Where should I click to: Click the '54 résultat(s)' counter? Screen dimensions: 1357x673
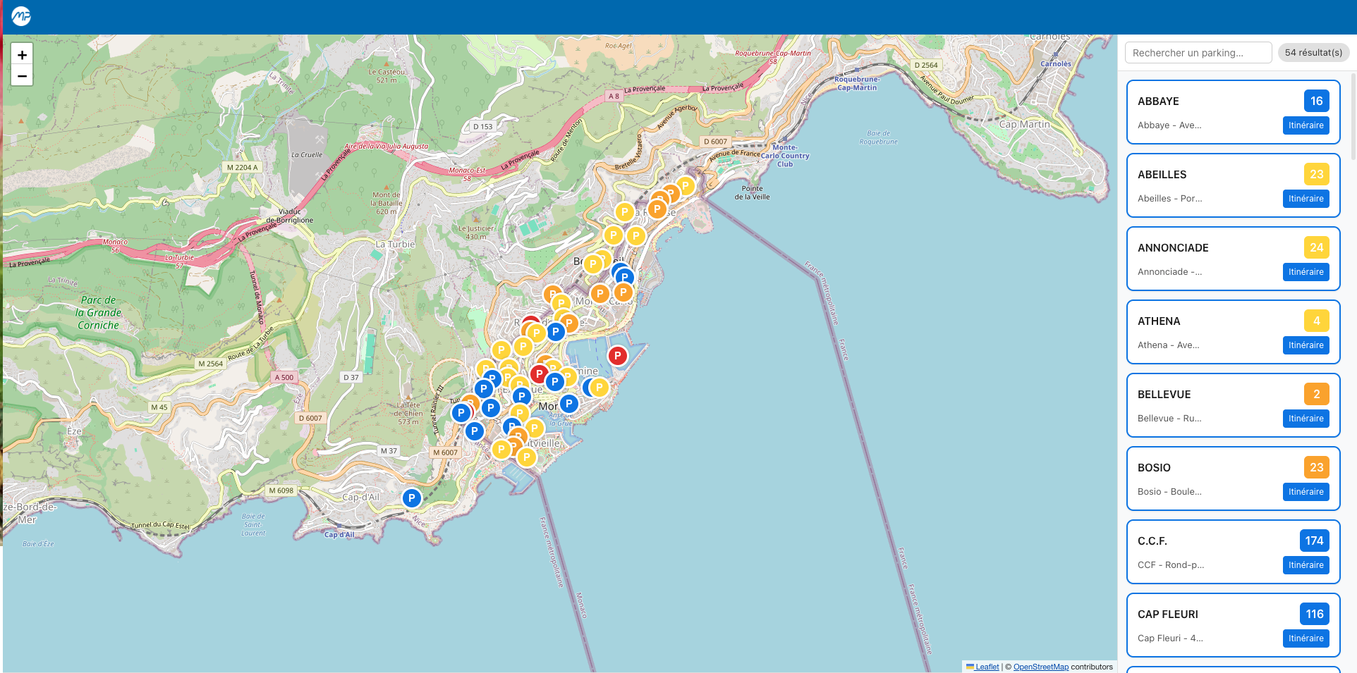coord(1313,53)
